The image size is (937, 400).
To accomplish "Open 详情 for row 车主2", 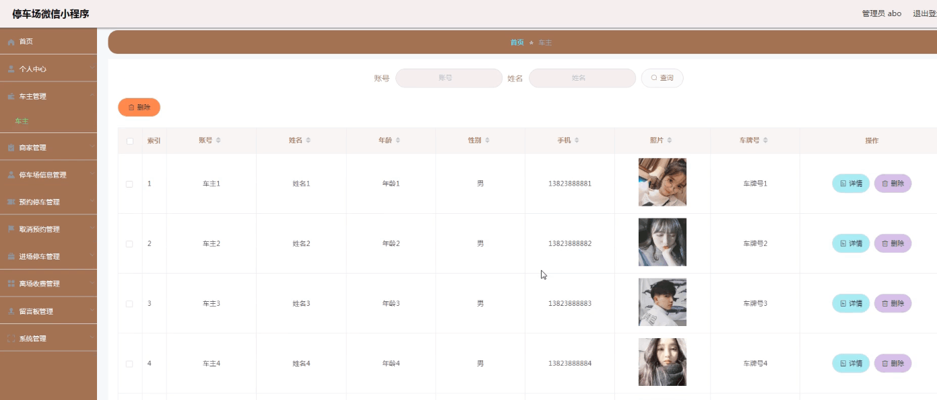I will (851, 243).
